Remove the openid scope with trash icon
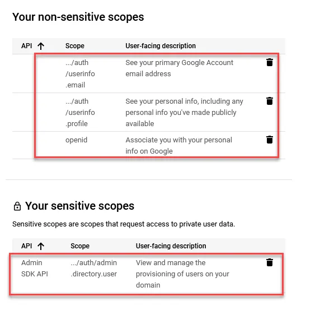320x310 pixels. click(x=270, y=140)
